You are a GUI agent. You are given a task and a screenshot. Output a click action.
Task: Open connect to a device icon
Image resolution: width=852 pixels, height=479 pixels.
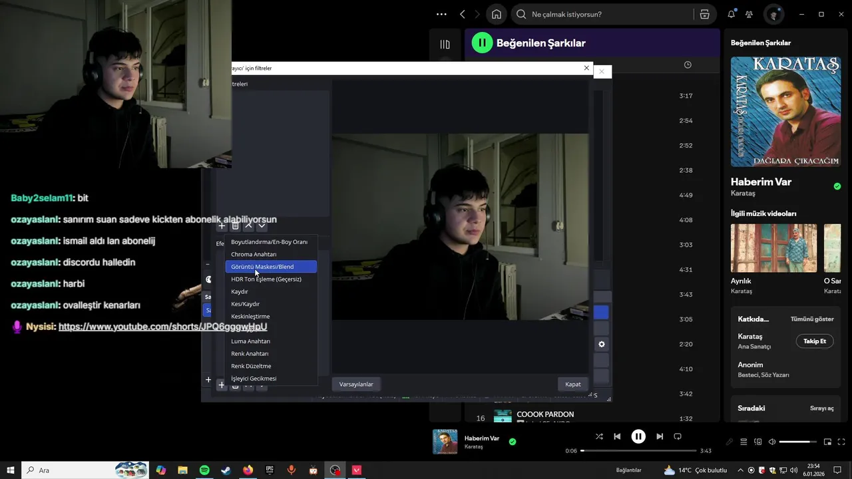tap(758, 442)
